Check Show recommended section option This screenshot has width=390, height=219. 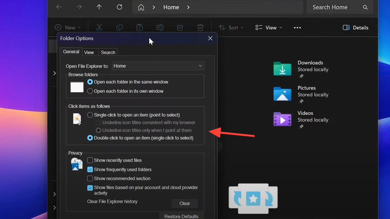click(90, 178)
